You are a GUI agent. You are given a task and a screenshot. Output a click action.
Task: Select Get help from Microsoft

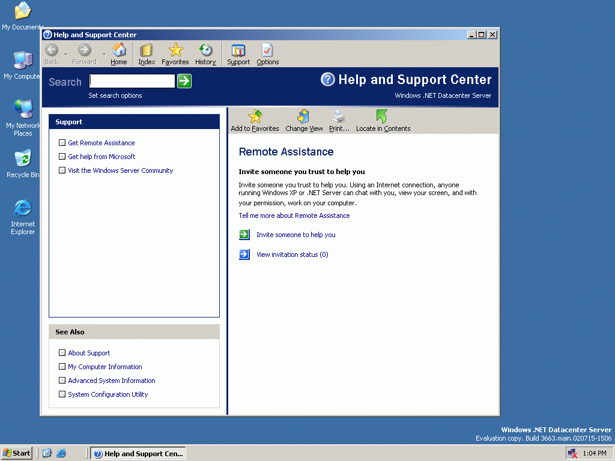point(101,157)
